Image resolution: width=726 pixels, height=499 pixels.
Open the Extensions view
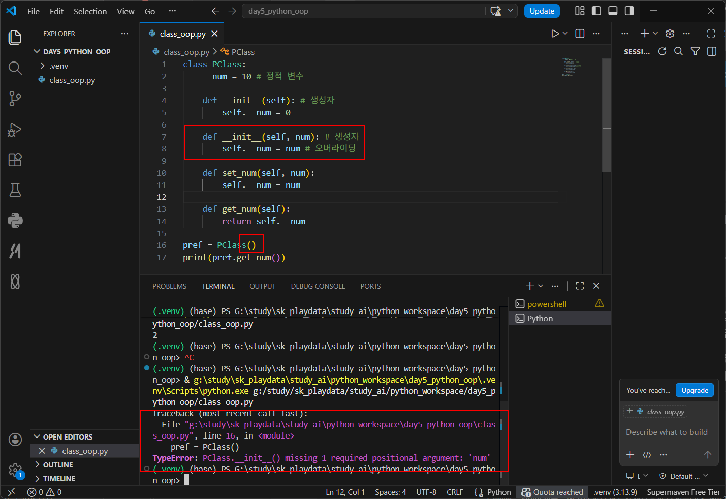tap(15, 160)
